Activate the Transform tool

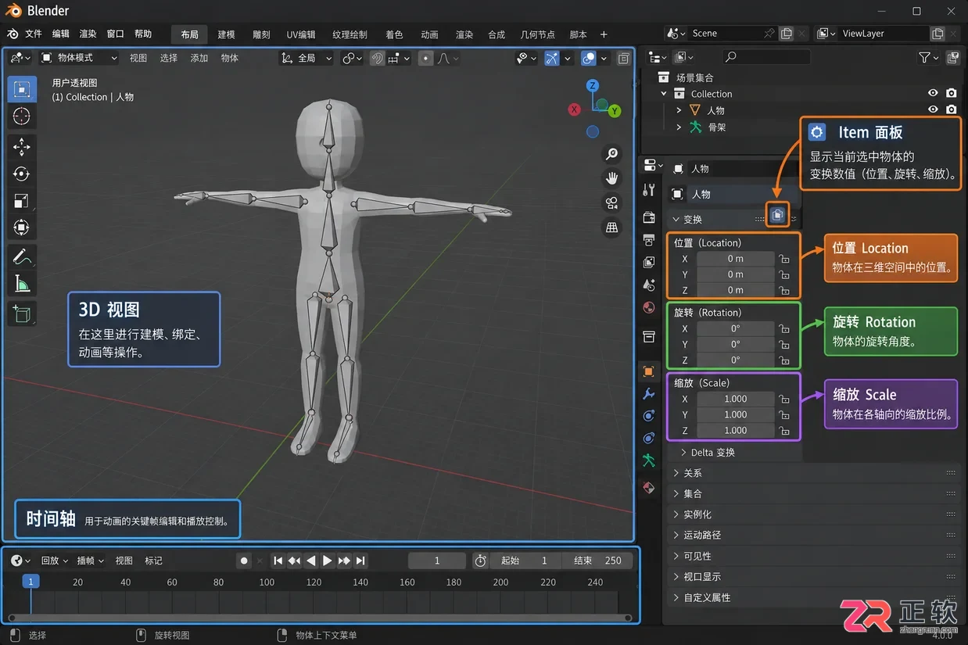click(x=22, y=228)
